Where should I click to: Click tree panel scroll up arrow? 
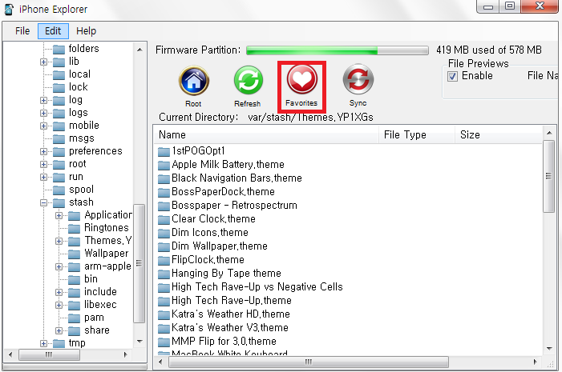click(x=139, y=50)
